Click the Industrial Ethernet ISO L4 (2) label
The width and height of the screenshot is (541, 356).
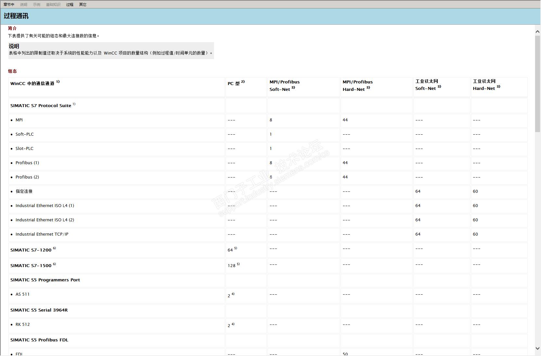[45, 220]
